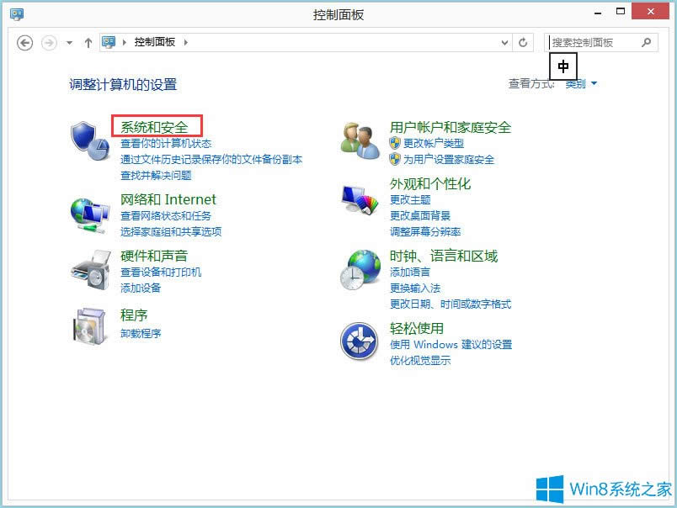Click the up-level navigation arrow

click(x=88, y=42)
